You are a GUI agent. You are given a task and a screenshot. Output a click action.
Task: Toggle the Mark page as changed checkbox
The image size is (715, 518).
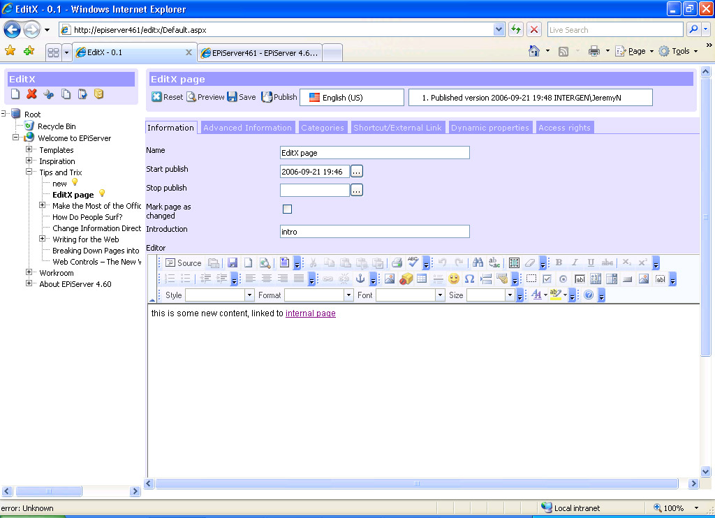(287, 209)
